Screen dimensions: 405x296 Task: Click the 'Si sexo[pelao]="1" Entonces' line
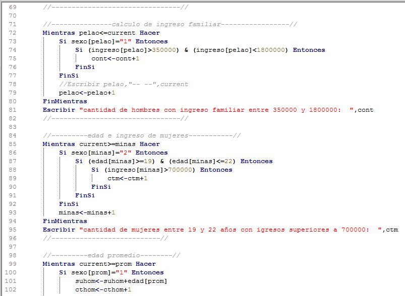coord(113,41)
